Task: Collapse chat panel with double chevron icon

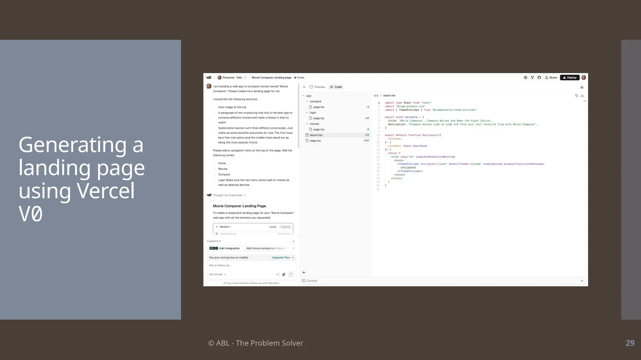Action: (x=304, y=87)
